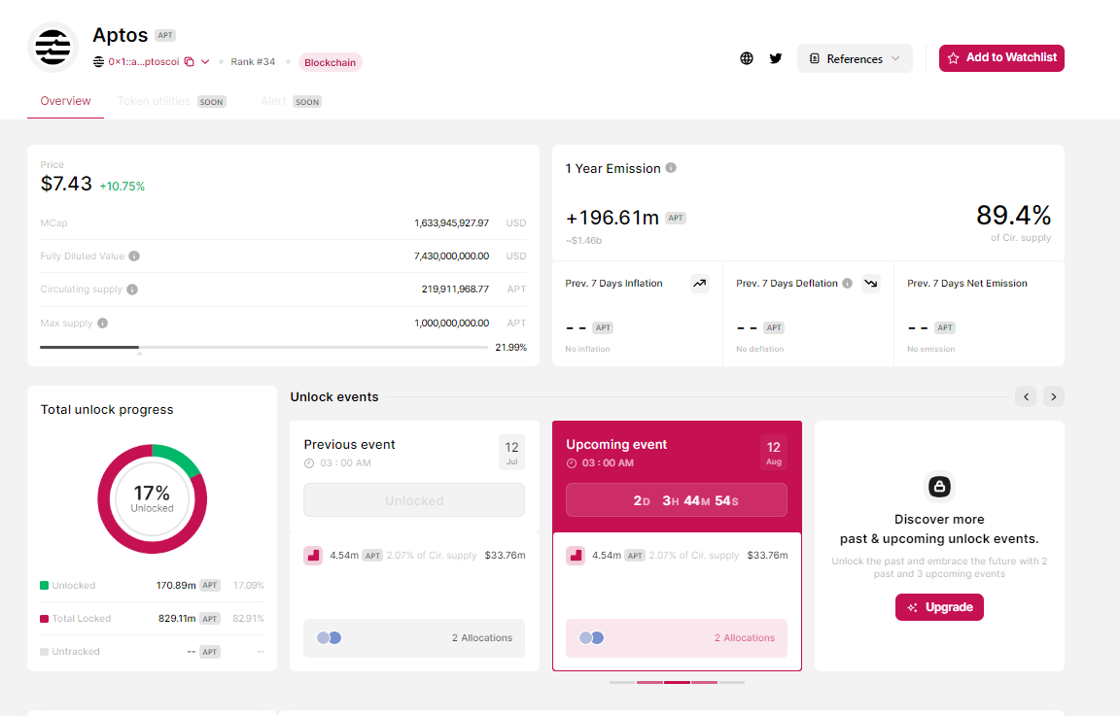
Task: Expand the contract address chevron dropdown
Action: (205, 62)
